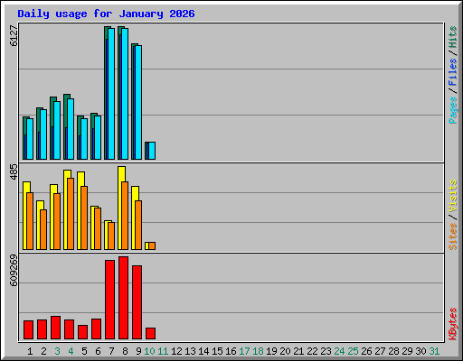Viewport: 463px width, 361px height.
Task: Click the day 10 small orange sites bar
Action: click(x=152, y=245)
